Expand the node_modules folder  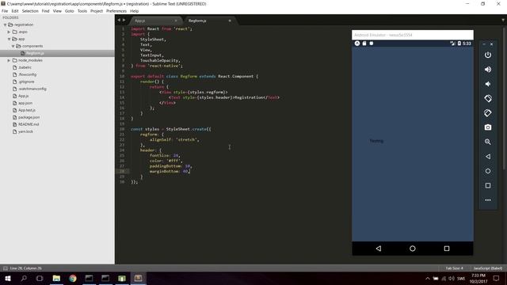(x=9, y=60)
